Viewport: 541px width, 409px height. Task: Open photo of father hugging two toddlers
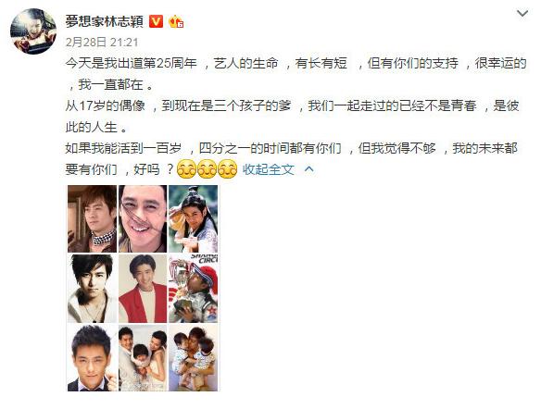[193, 358]
